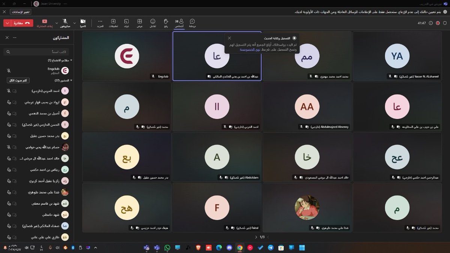This screenshot has width=450, height=253.
Task: Click the search magnifier in the participants panel
Action: pos(8,52)
